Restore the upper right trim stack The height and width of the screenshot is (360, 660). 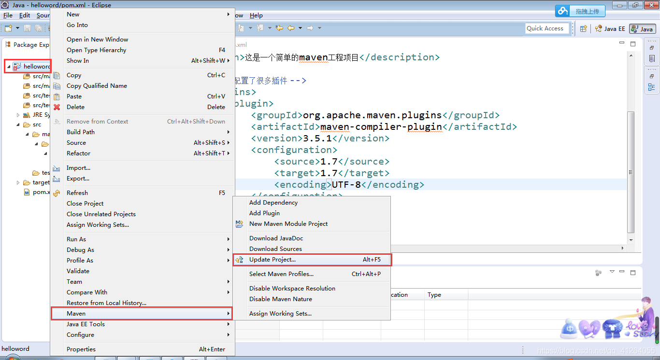[x=652, y=47]
